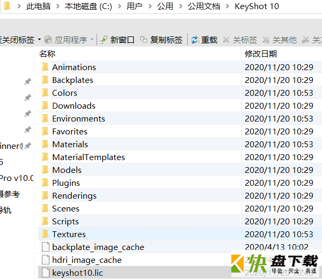Image resolution: width=322 pixels, height=280 pixels.
Task: Click the hdri_image_cache file name
Action: click(87, 260)
